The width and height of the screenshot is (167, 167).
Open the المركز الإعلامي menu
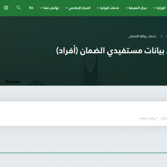point(79,8)
